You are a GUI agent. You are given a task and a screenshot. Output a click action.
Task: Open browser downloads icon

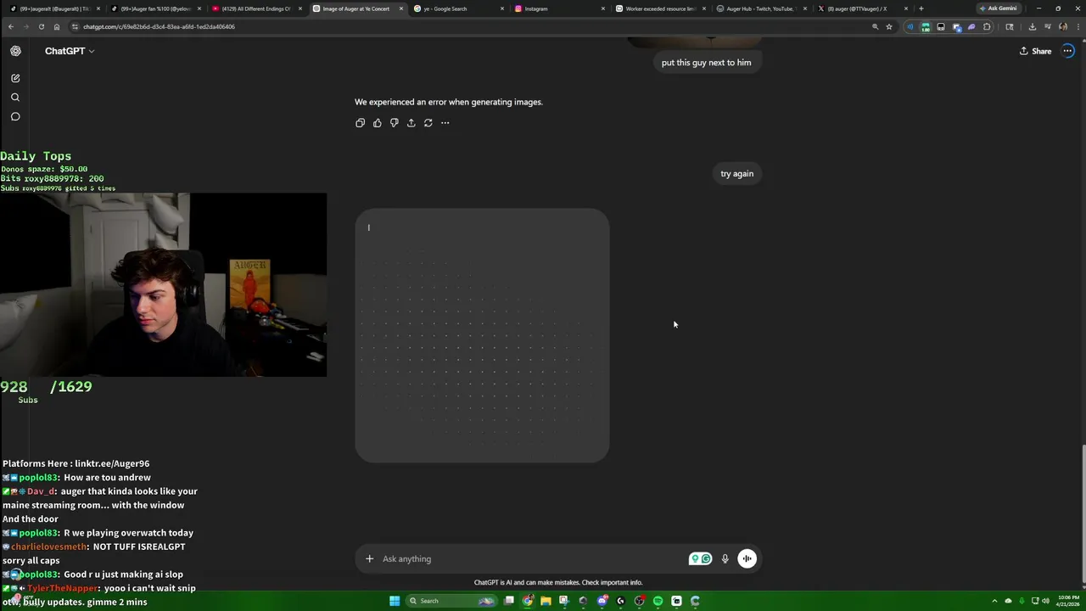pyautogui.click(x=1032, y=26)
